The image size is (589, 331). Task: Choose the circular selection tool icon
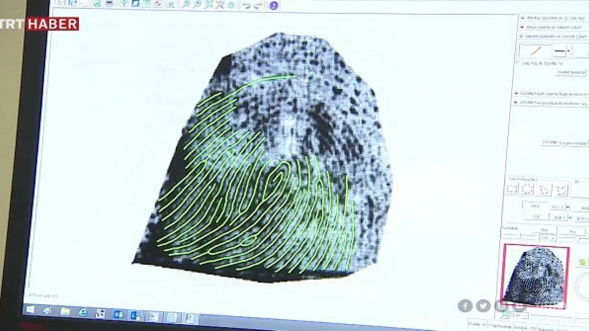tap(527, 189)
